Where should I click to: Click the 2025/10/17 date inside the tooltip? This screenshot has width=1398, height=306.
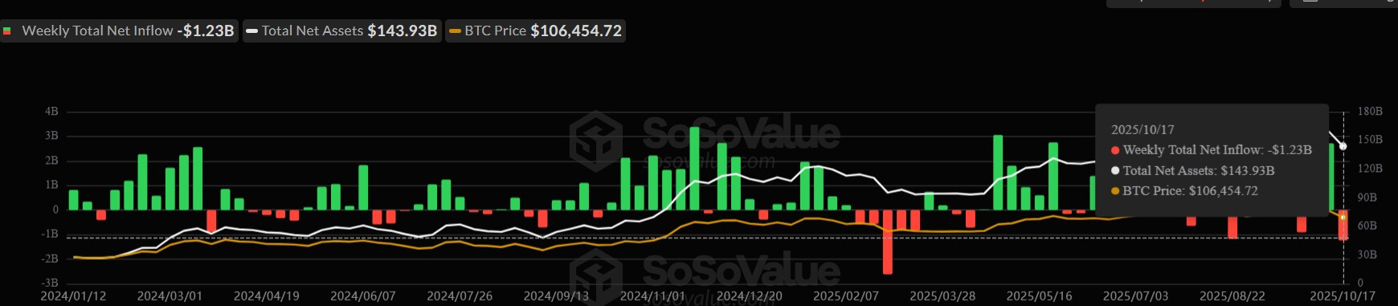click(1143, 129)
